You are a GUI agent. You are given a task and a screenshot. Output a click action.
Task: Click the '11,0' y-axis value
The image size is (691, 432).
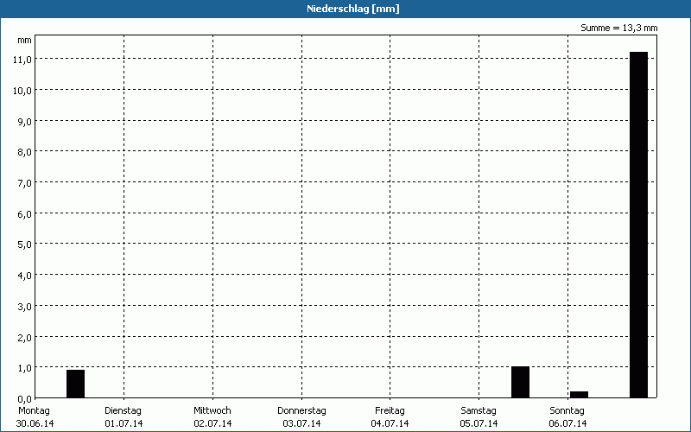tap(22, 60)
